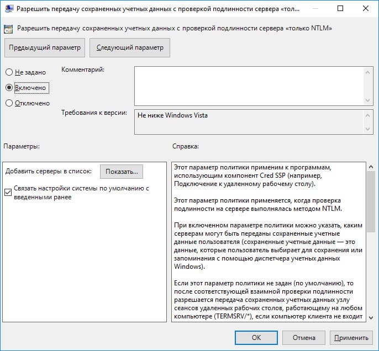Select the 'Включено' radio button
The height and width of the screenshot is (351, 379).
9,87
